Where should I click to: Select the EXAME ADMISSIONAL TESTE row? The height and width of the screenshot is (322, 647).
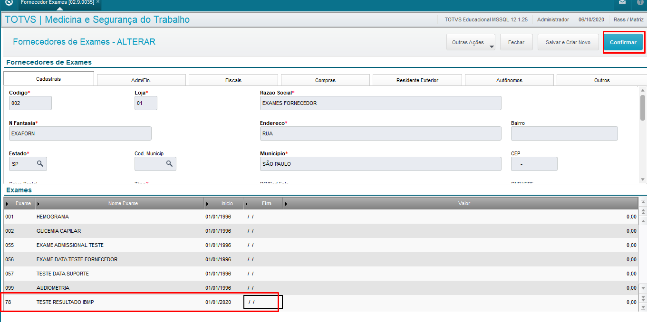click(x=321, y=245)
